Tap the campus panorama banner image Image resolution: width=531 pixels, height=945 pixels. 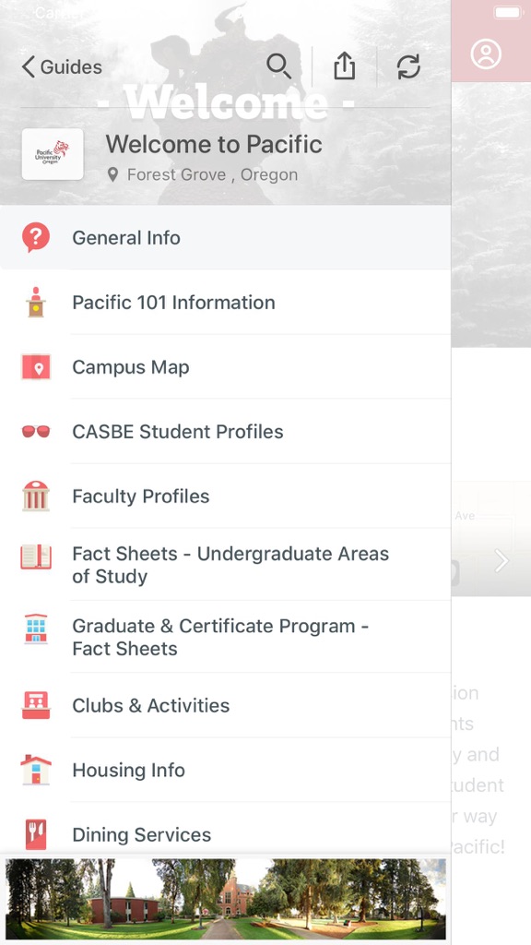[226, 899]
